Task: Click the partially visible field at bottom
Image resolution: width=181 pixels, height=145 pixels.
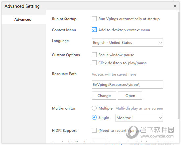Action: pyautogui.click(x=99, y=140)
